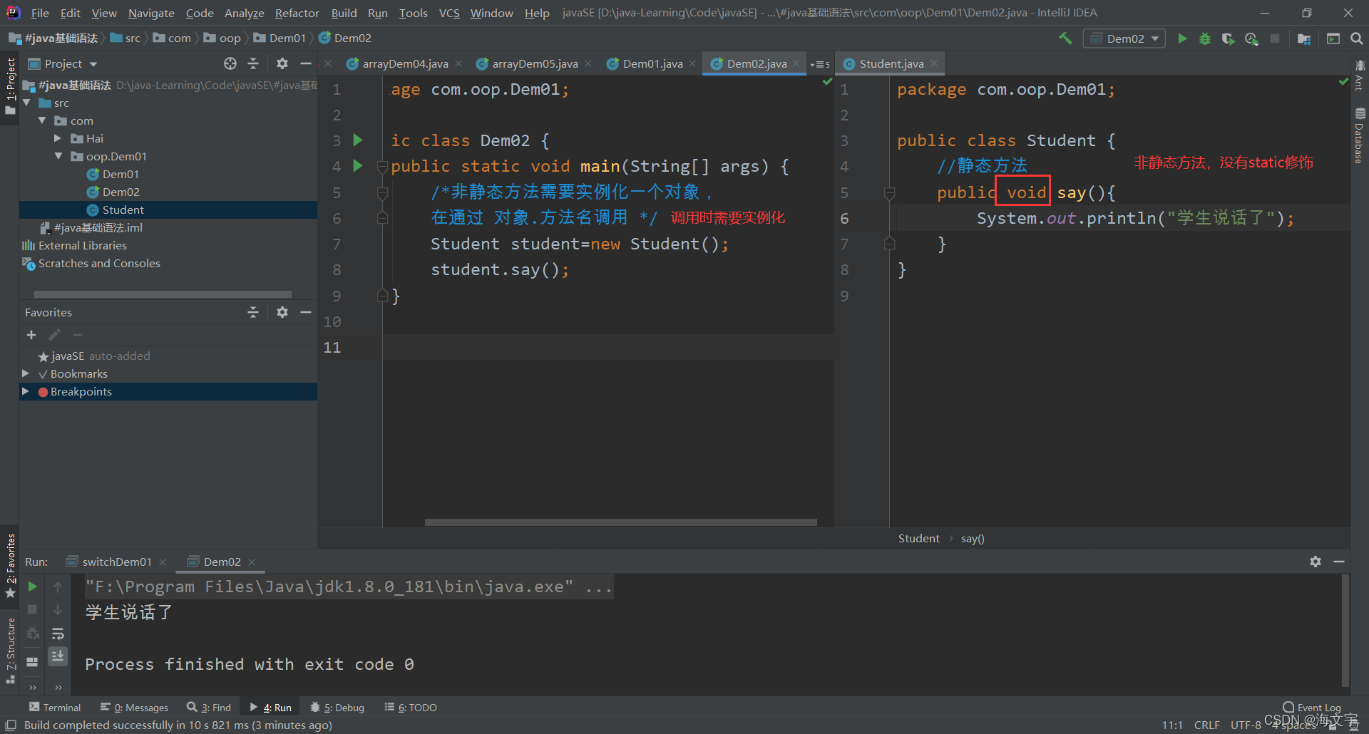Image resolution: width=1369 pixels, height=734 pixels.
Task: Open the Refactor menu
Action: coord(297,13)
